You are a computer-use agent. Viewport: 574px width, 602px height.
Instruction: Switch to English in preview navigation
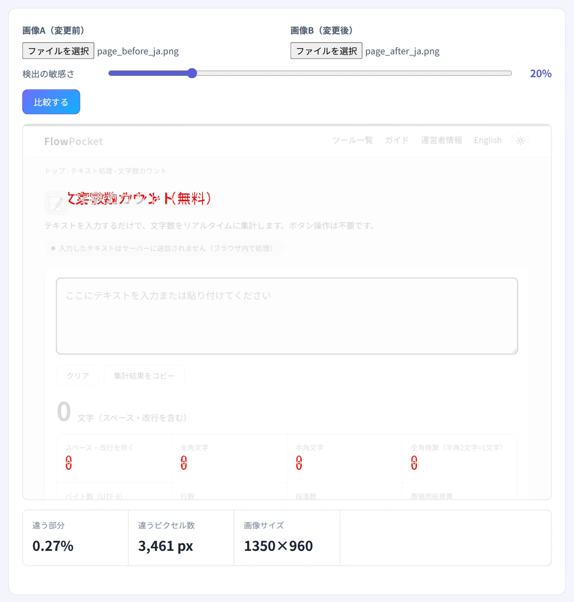488,140
